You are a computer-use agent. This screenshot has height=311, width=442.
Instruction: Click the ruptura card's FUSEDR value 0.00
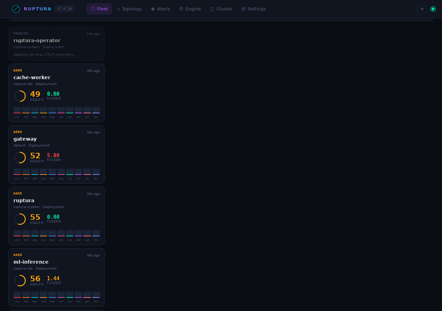coord(53,217)
